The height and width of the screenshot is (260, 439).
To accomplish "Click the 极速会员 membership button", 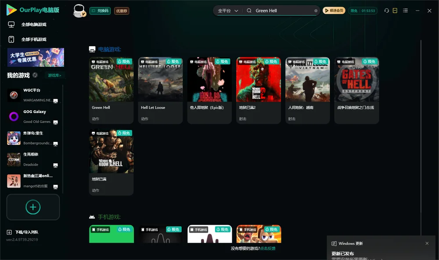I will [334, 11].
